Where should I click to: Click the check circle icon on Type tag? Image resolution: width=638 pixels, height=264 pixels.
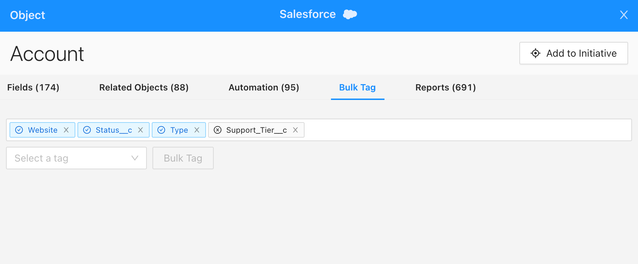pos(161,130)
